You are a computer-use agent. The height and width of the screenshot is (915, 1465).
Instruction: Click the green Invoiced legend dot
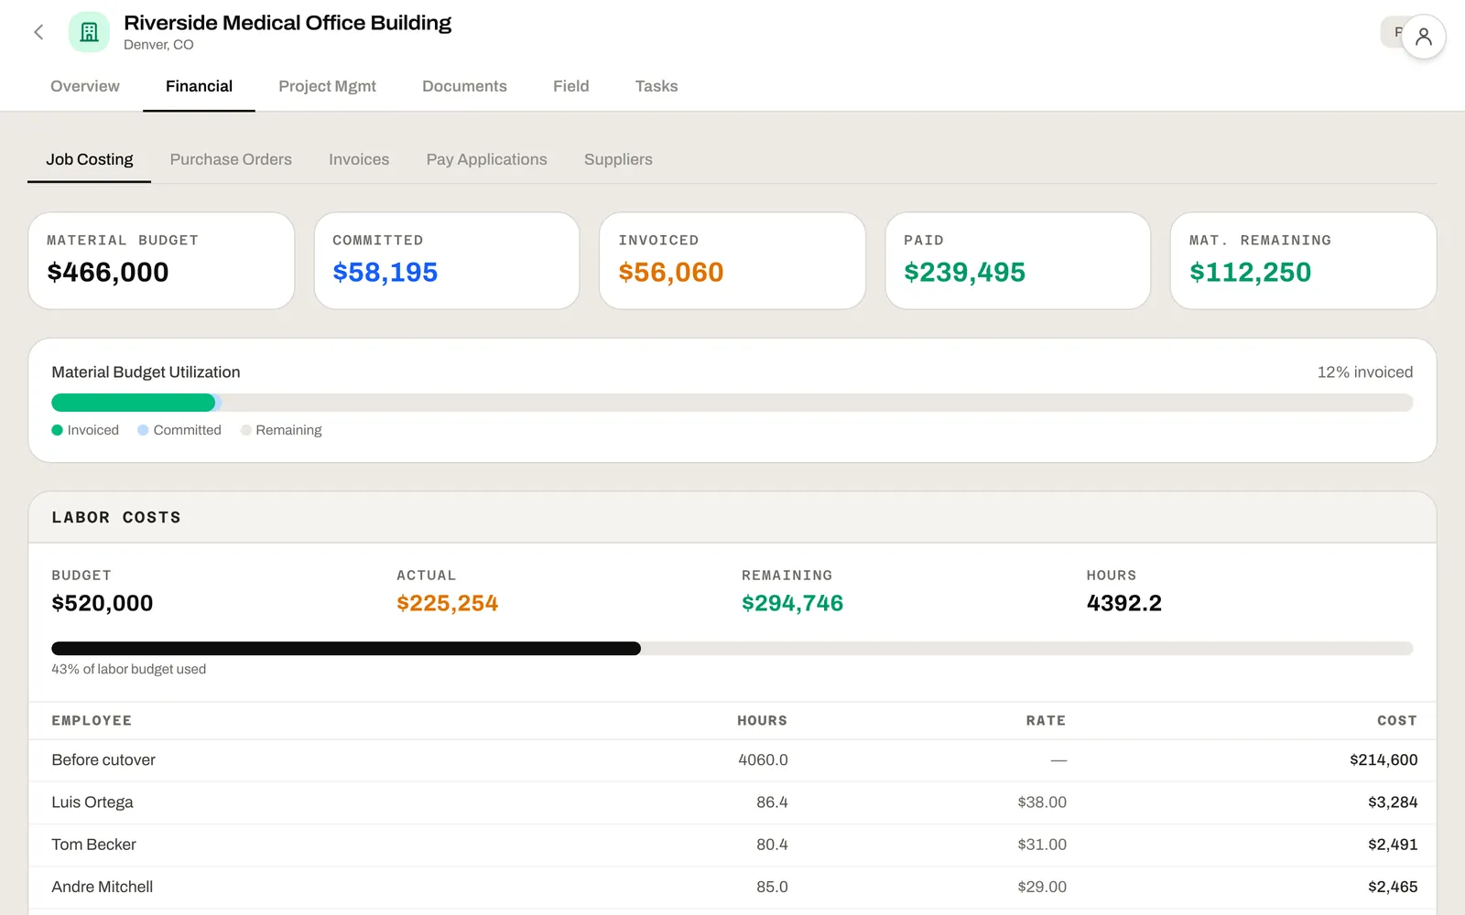[x=58, y=430]
